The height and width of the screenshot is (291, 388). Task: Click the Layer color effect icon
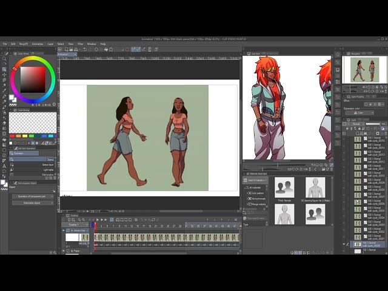pos(380,104)
